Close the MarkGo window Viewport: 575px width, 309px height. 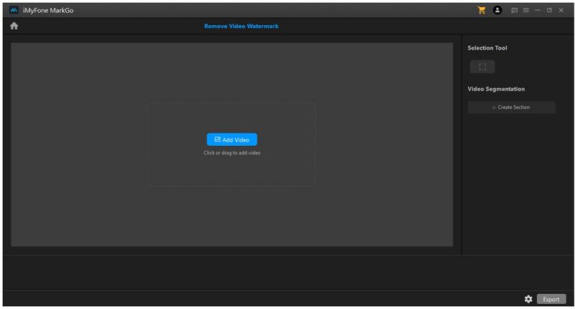561,10
